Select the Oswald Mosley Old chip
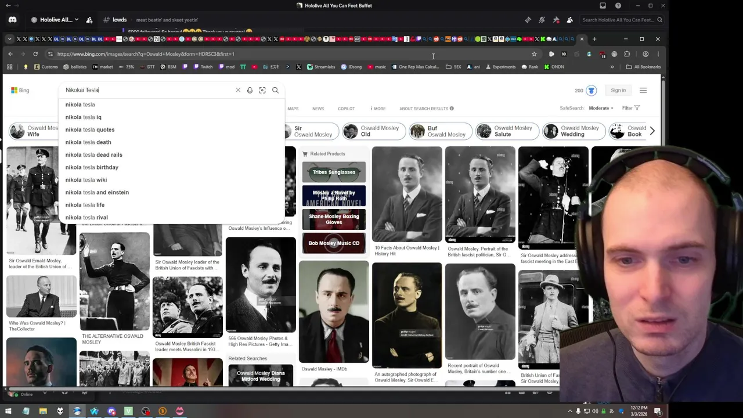 pyautogui.click(x=373, y=131)
